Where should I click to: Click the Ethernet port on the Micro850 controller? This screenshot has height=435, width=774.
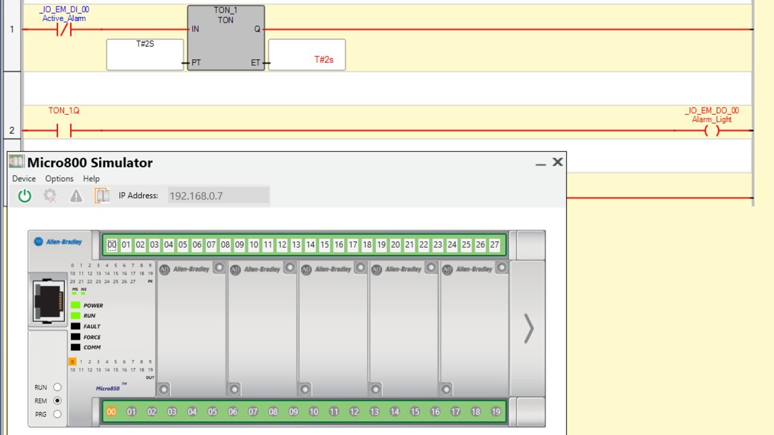pos(48,301)
